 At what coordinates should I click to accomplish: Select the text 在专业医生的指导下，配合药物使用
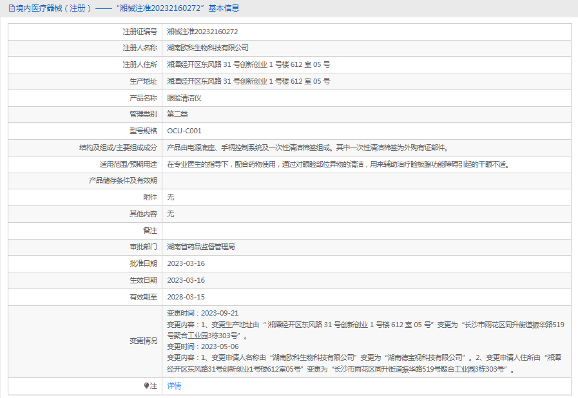pyautogui.click(x=221, y=164)
